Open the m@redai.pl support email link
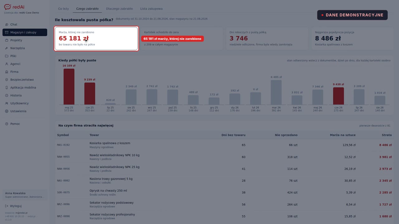 (22, 213)
